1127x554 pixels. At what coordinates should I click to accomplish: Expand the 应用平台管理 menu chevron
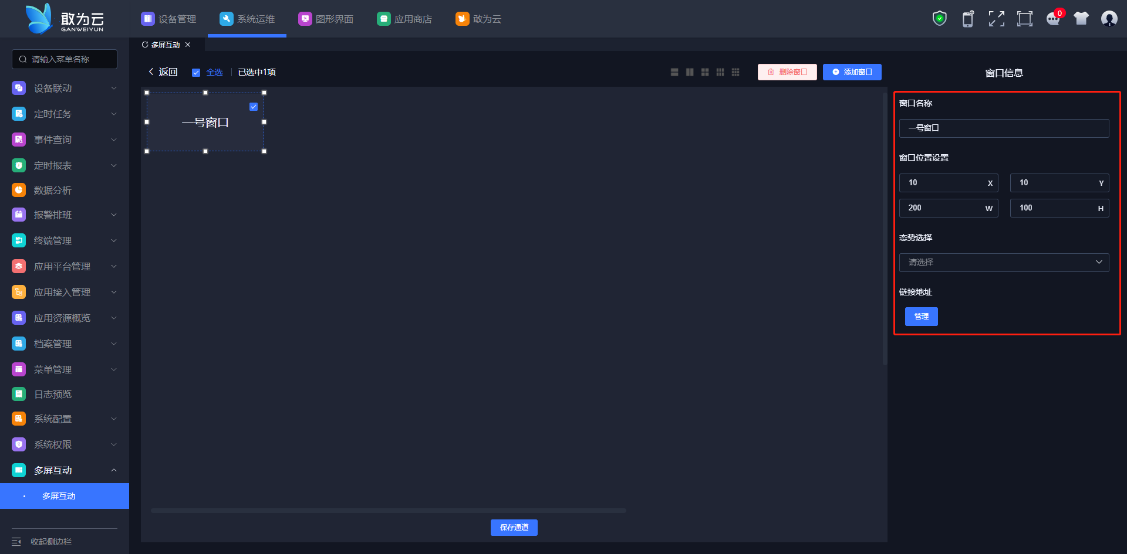[x=114, y=266]
